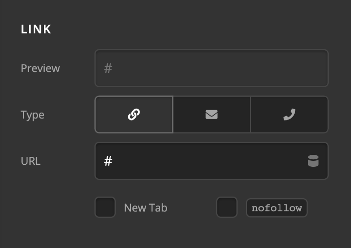Activate the currently highlighted link type button

(134, 115)
